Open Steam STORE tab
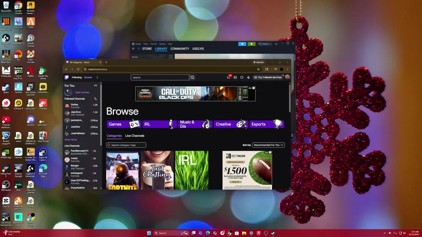The height and width of the screenshot is (237, 422). click(147, 49)
